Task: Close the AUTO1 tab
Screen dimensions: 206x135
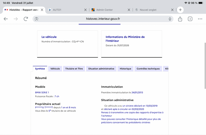Action: tap(85, 10)
